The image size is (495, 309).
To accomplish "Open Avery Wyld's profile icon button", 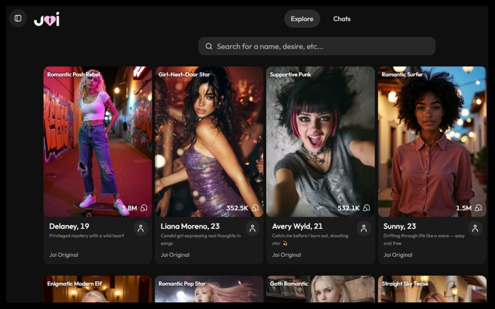I will point(363,228).
